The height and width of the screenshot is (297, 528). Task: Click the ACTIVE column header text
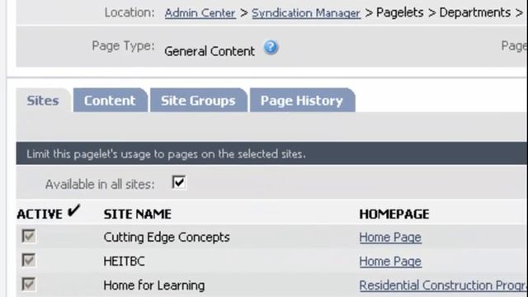point(40,214)
